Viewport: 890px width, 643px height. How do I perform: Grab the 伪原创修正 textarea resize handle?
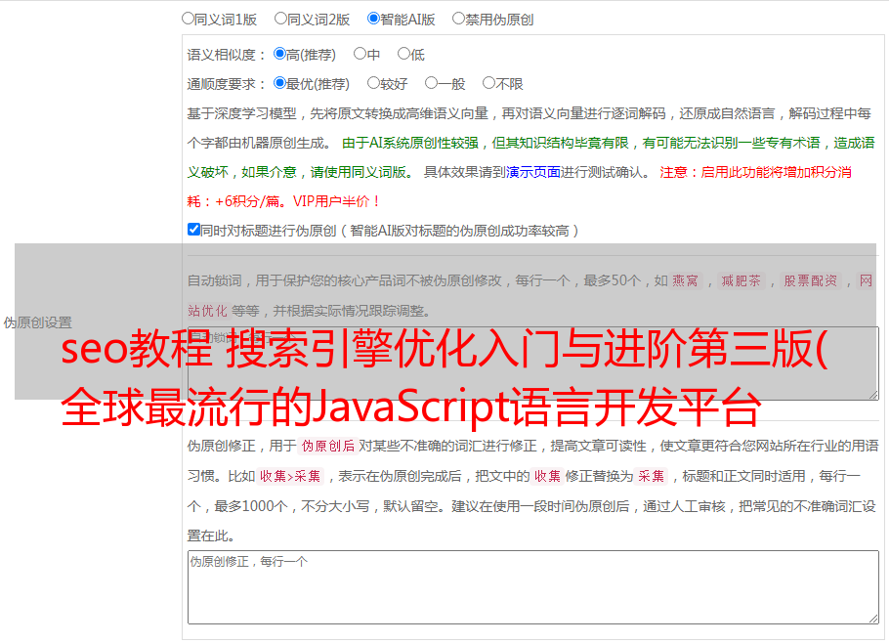coord(873,619)
